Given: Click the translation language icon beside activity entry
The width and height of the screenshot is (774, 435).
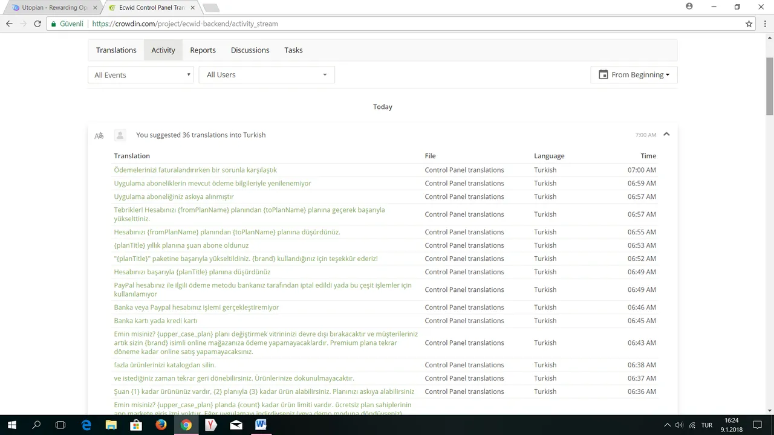Looking at the screenshot, I should (99, 135).
